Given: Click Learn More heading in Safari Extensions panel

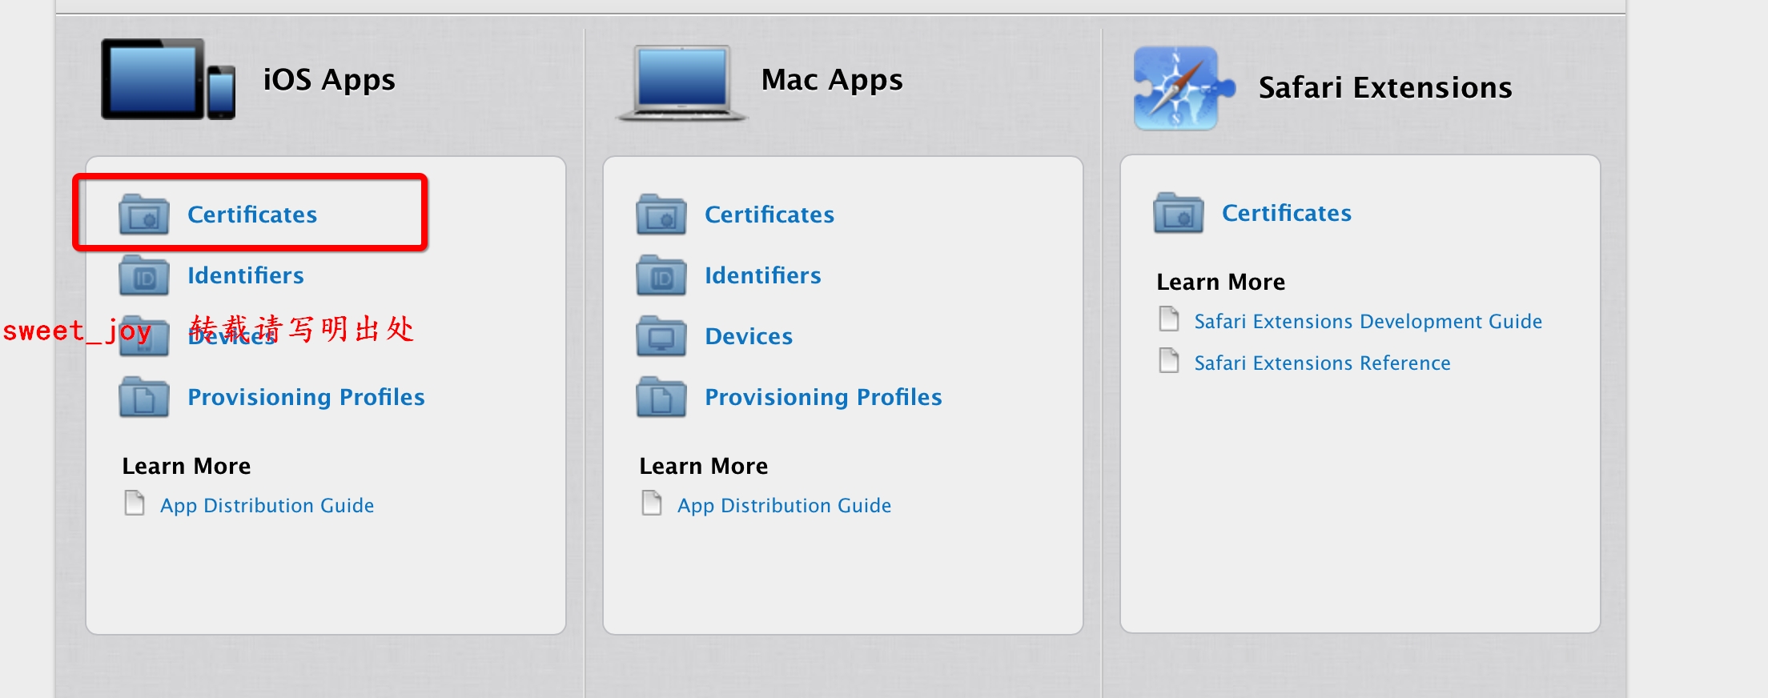Looking at the screenshot, I should tap(1221, 282).
